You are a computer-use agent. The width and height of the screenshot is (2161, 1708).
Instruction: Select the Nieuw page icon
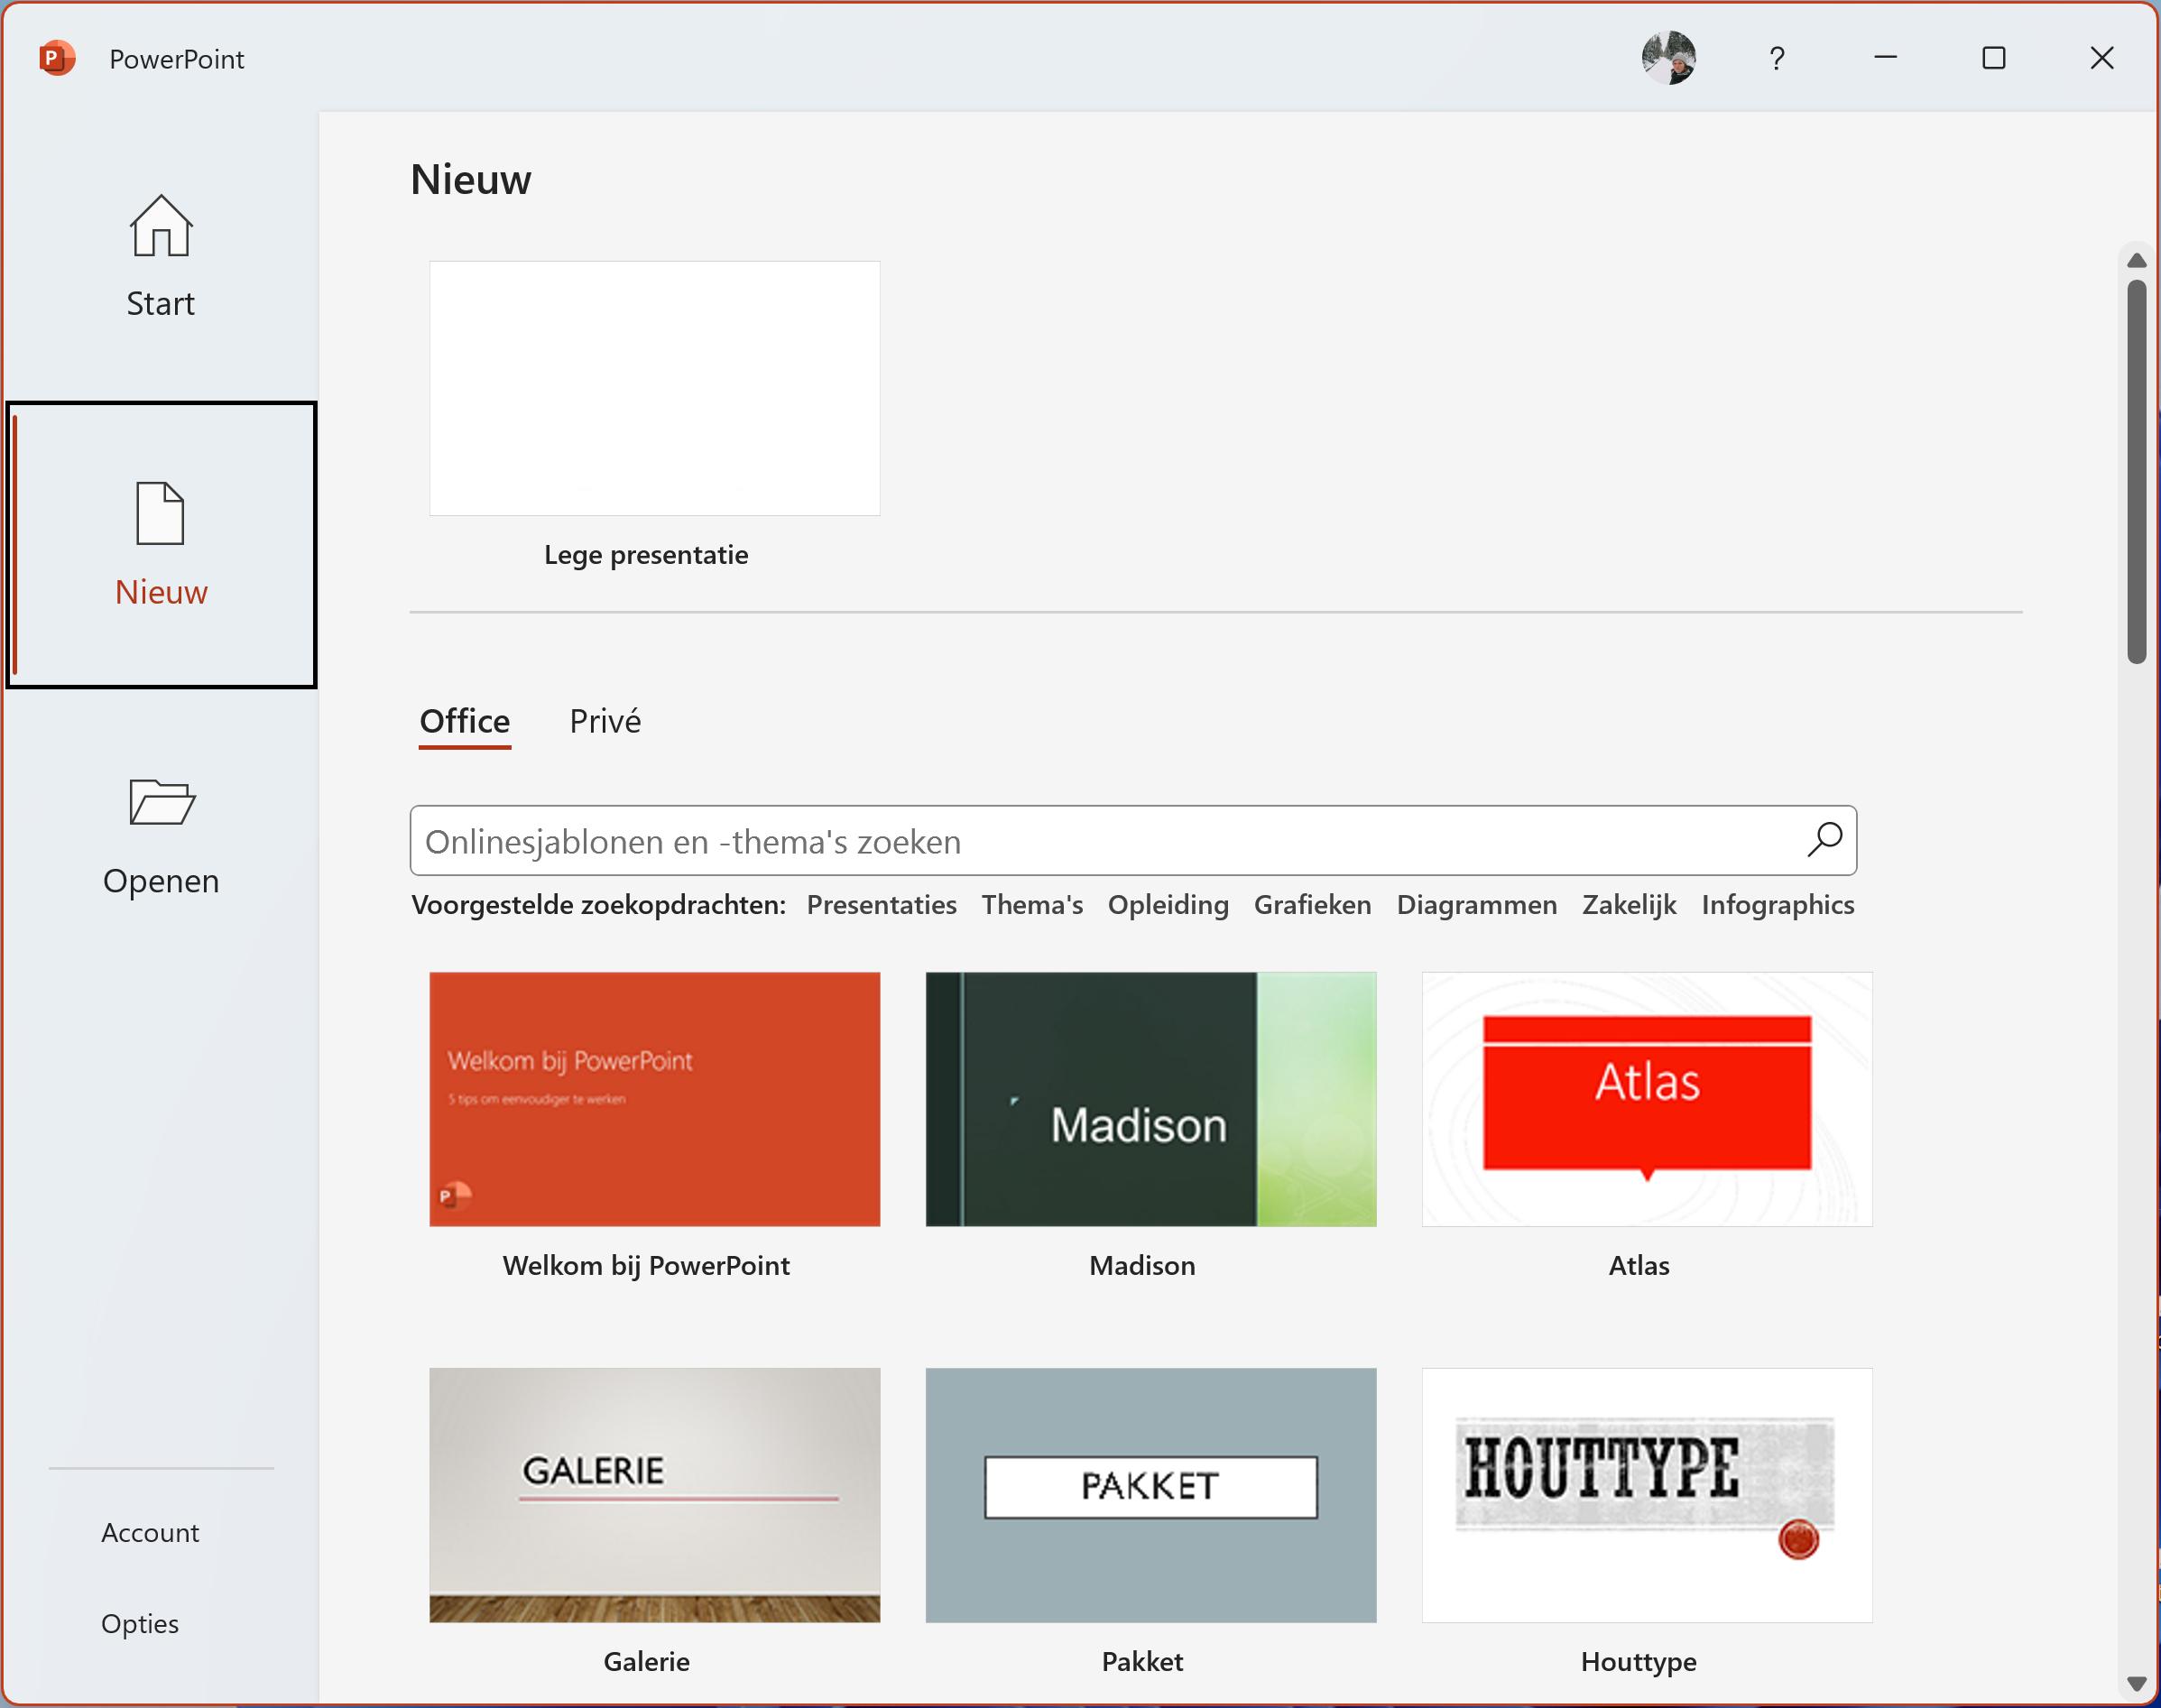pos(160,514)
